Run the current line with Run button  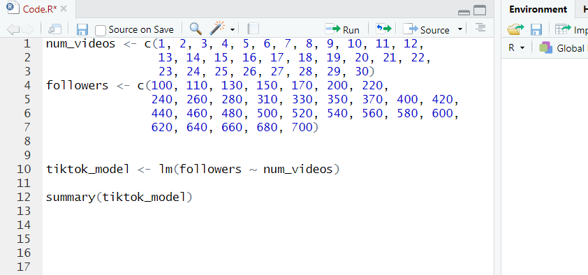click(x=342, y=29)
